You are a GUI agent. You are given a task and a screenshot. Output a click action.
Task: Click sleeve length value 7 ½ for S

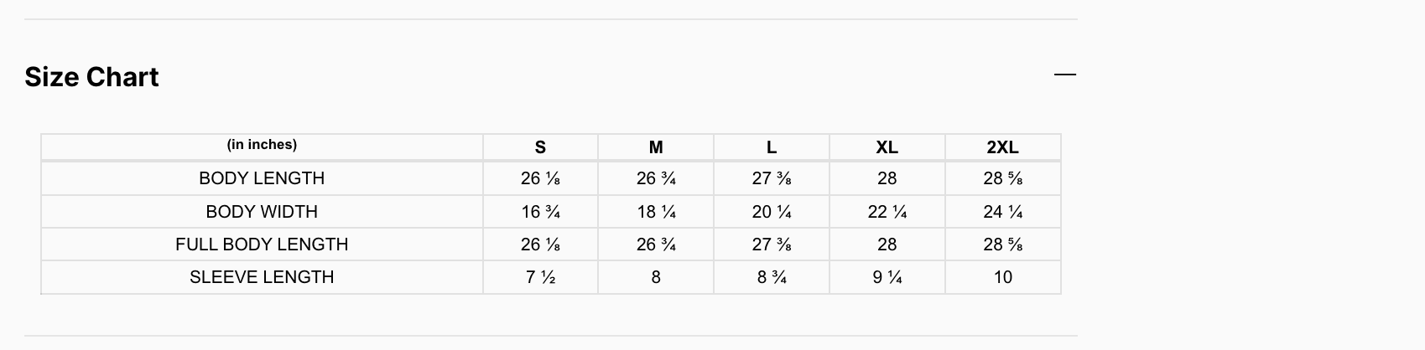coord(540,277)
